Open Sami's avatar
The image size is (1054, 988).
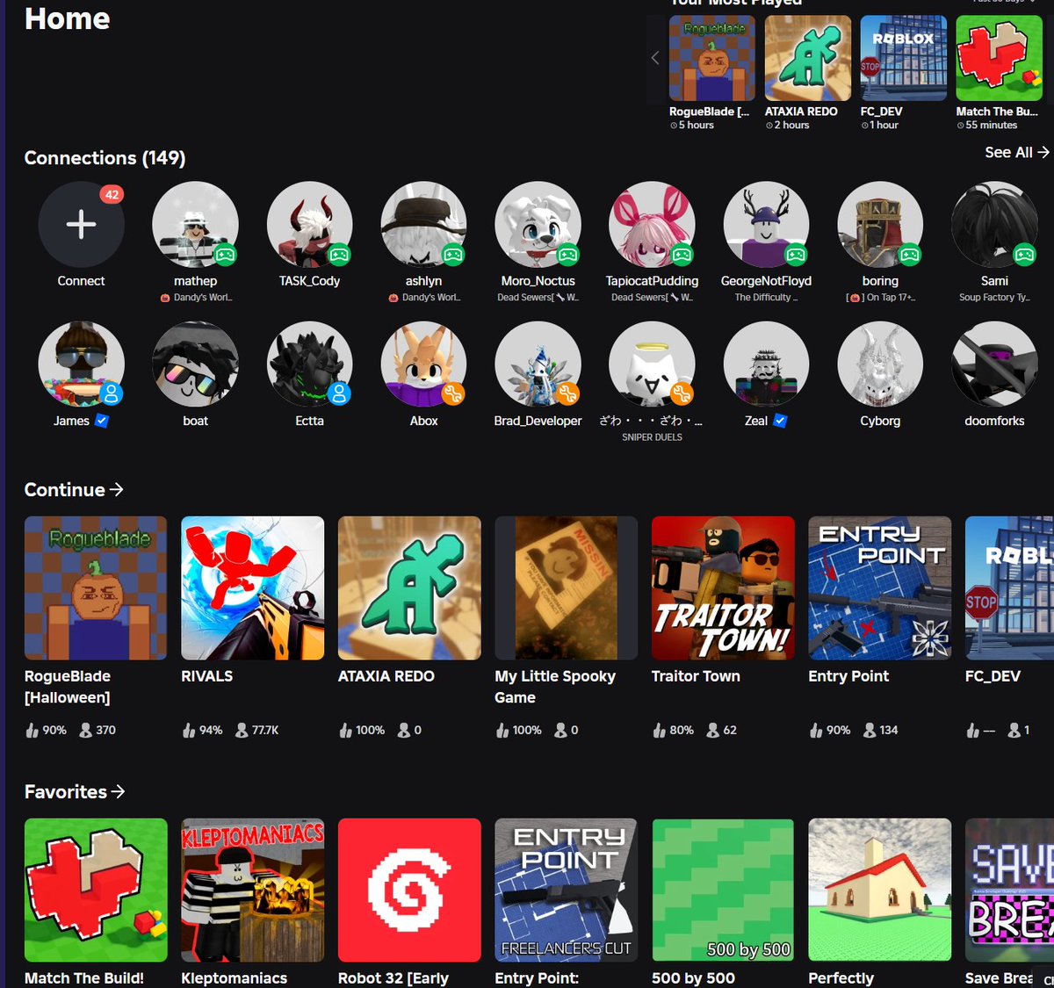click(x=994, y=224)
